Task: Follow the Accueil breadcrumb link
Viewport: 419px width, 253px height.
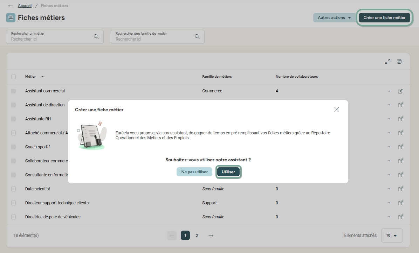Action: pos(25,6)
